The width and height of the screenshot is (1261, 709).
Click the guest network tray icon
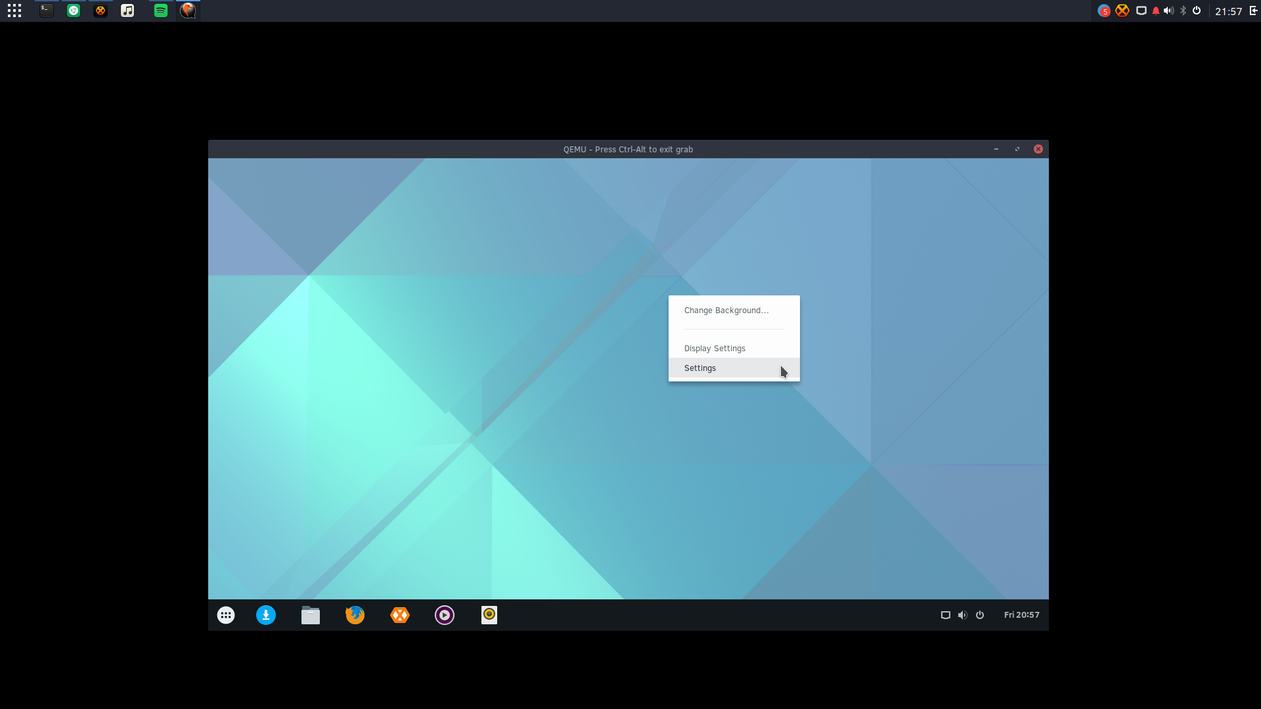(x=946, y=615)
